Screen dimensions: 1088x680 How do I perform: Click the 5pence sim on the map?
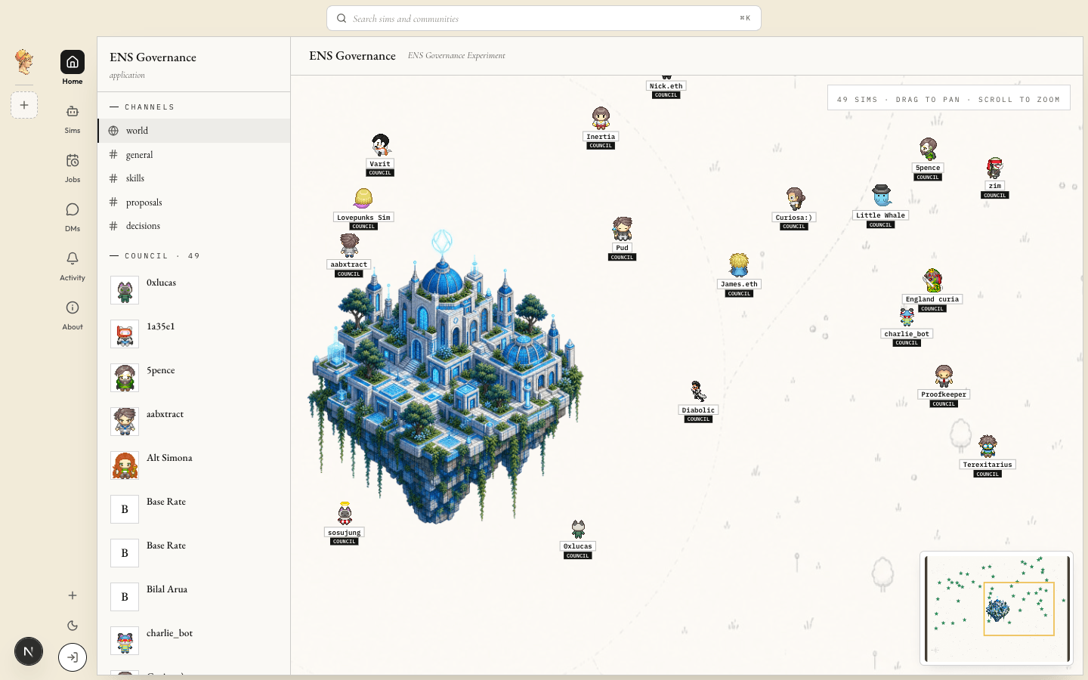tap(928, 150)
